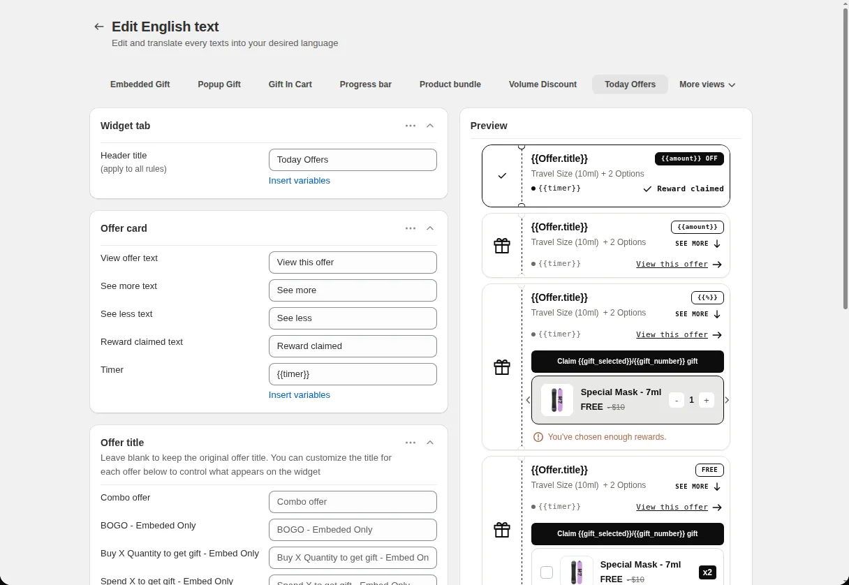
Task: Edit the Timer input field
Action: click(x=353, y=374)
